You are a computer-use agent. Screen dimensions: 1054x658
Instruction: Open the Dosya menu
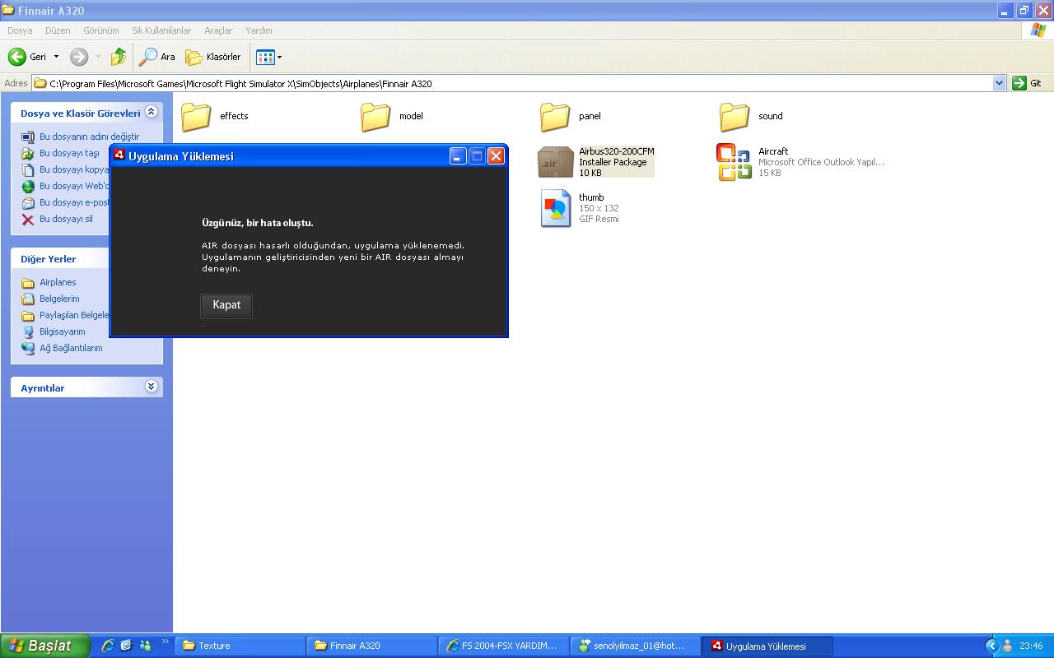20,30
